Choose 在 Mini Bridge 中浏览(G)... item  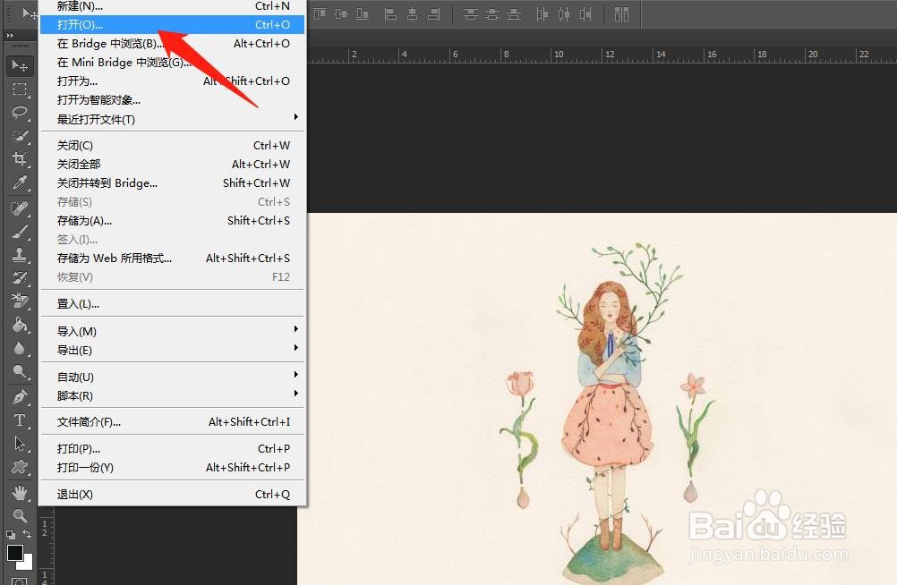coord(172,63)
